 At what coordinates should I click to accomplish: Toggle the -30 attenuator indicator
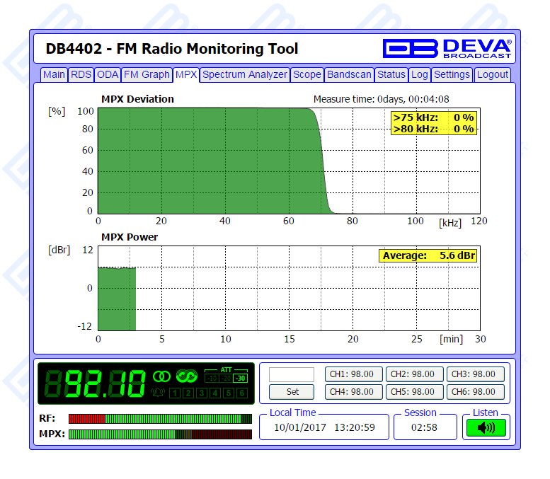coord(241,379)
